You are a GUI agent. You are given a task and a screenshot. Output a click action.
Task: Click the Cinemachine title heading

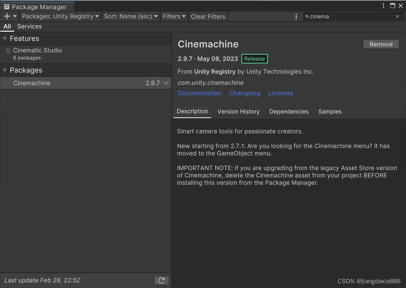[x=208, y=44]
